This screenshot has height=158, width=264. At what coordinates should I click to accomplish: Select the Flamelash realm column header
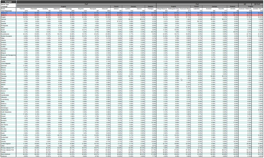pyautogui.click(x=34, y=9)
